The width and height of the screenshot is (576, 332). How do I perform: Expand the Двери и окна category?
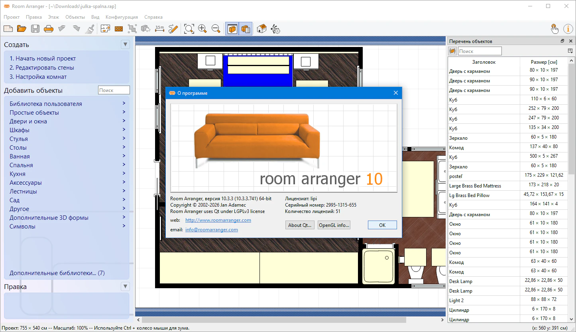point(67,121)
